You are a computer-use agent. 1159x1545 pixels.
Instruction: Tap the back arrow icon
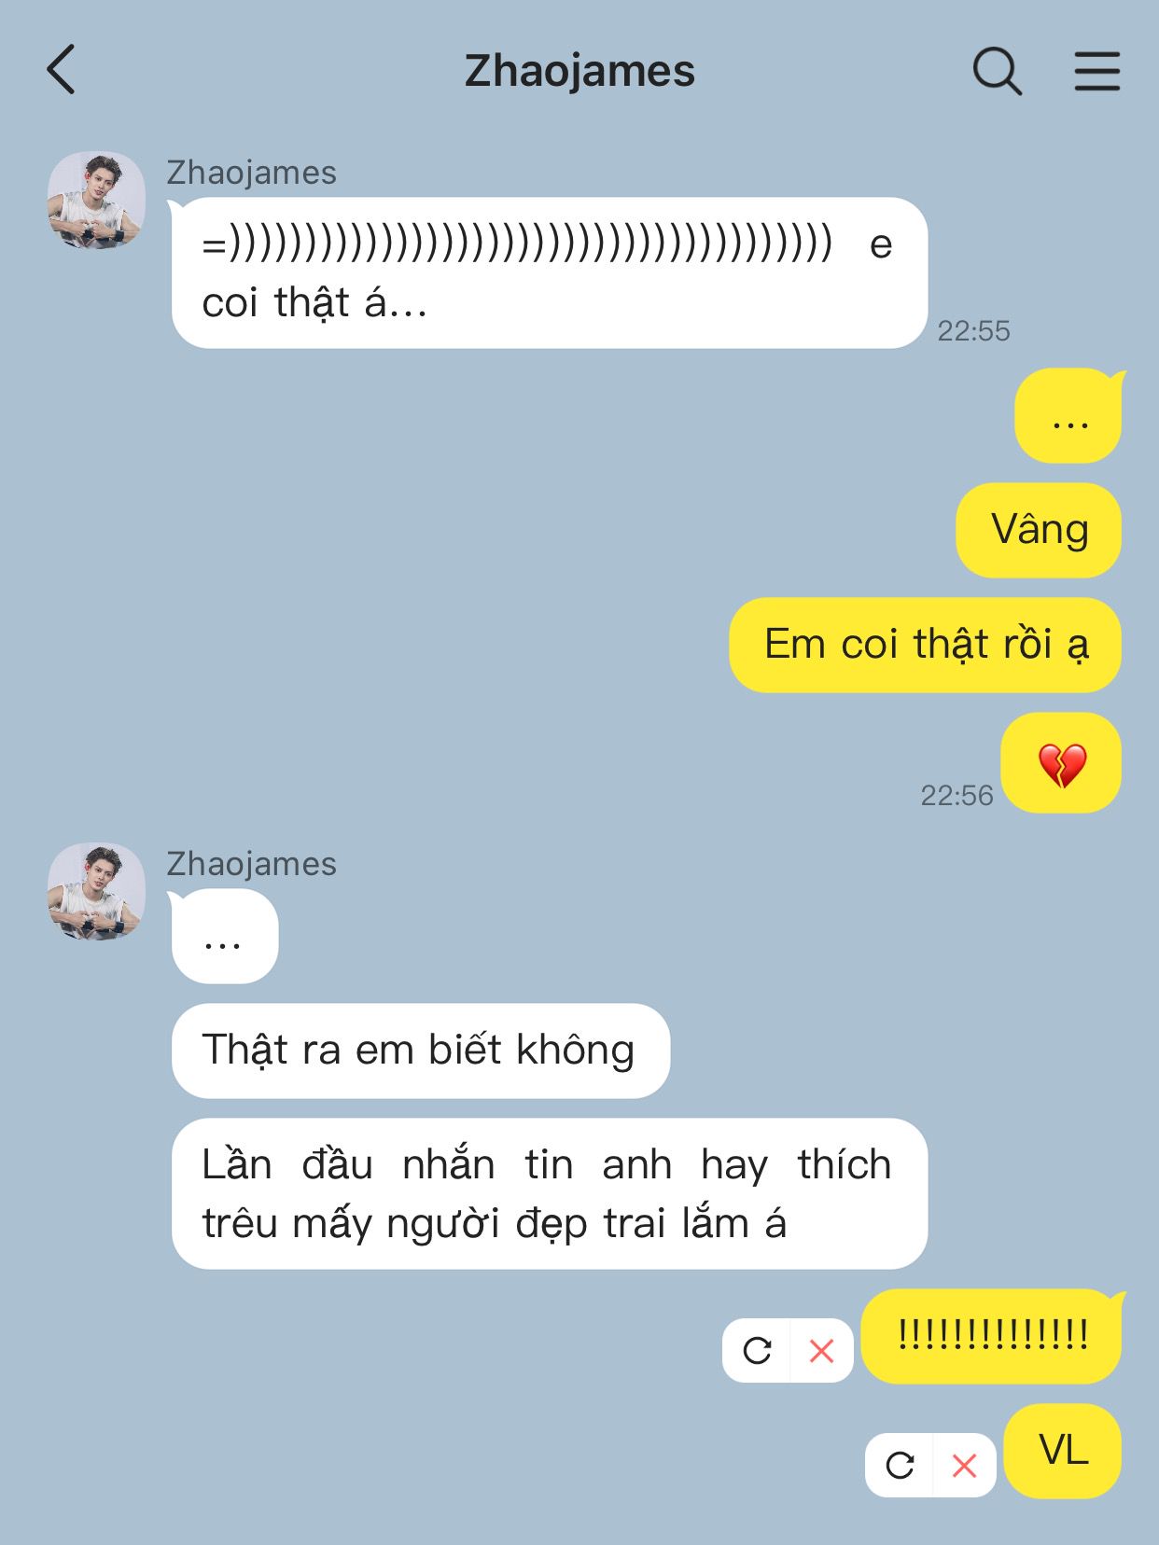[x=61, y=70]
